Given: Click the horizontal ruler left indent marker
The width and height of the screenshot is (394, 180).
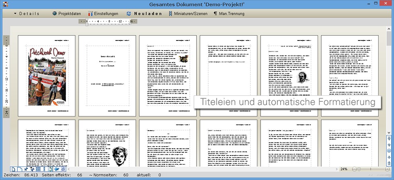Looking at the screenshot, I should [x=87, y=24].
